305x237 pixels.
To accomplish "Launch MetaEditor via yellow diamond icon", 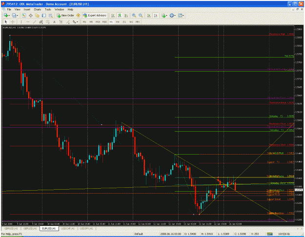I will [78, 15].
